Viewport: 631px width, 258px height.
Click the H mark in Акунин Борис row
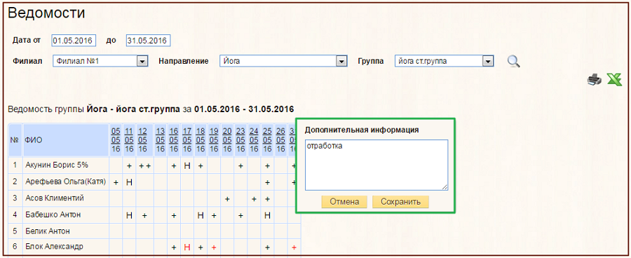[187, 165]
